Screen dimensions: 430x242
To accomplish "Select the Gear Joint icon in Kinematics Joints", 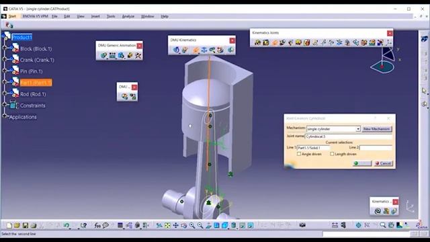I will [364, 42].
